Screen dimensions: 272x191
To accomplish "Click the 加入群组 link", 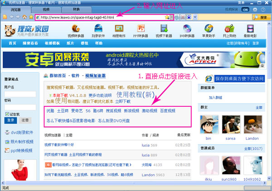I will (x=215, y=98).
